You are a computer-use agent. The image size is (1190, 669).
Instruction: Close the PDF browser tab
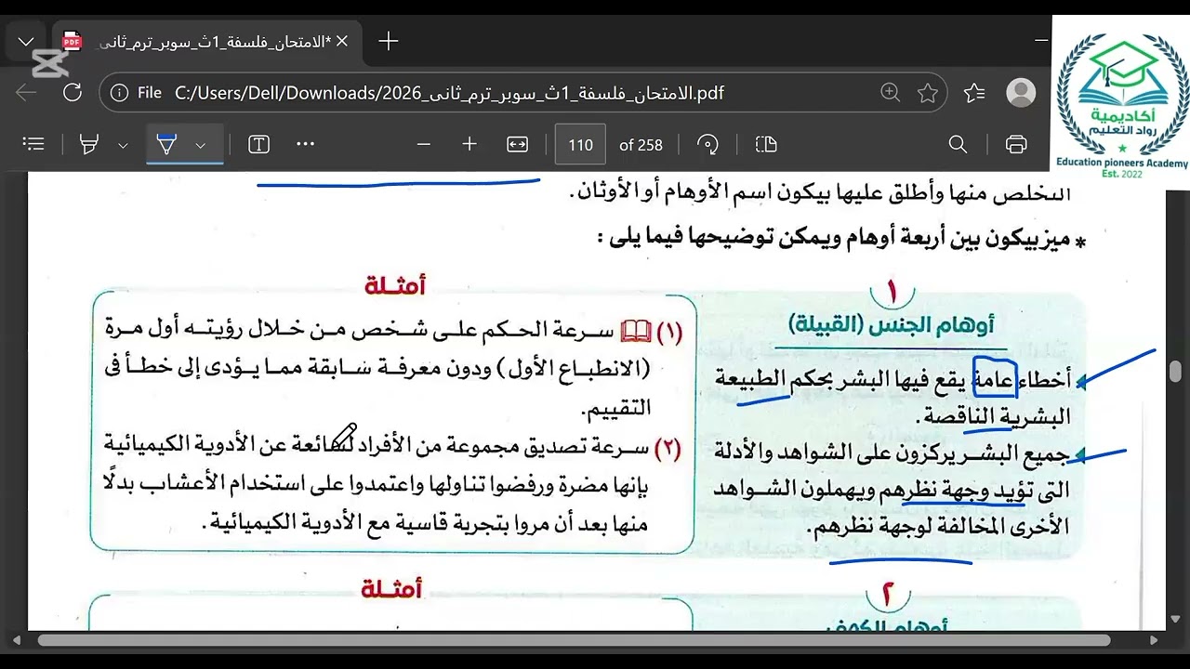(341, 41)
